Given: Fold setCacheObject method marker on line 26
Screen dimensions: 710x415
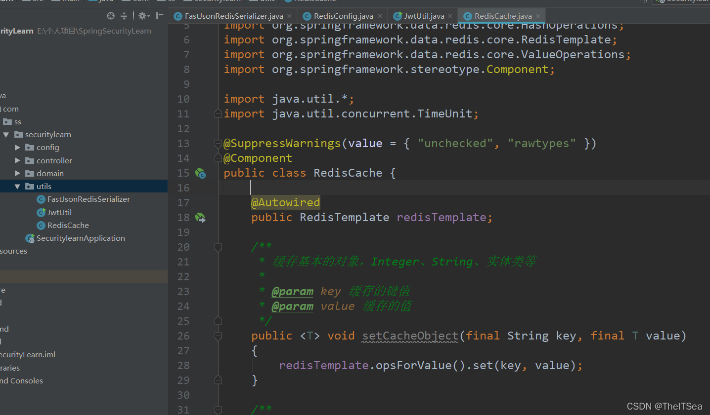Looking at the screenshot, I should [218, 336].
